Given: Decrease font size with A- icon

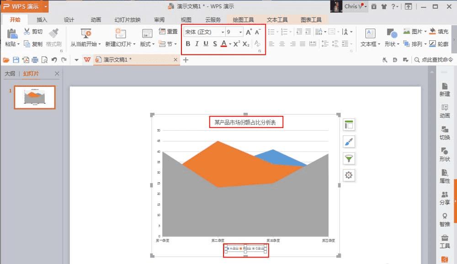Looking at the screenshot, I should (x=258, y=32).
